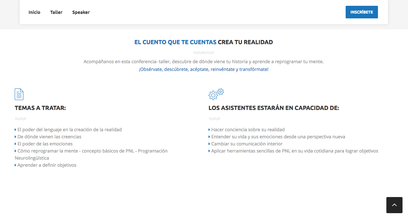Open the Inicio menu item
The width and height of the screenshot is (408, 218).
[x=34, y=12]
